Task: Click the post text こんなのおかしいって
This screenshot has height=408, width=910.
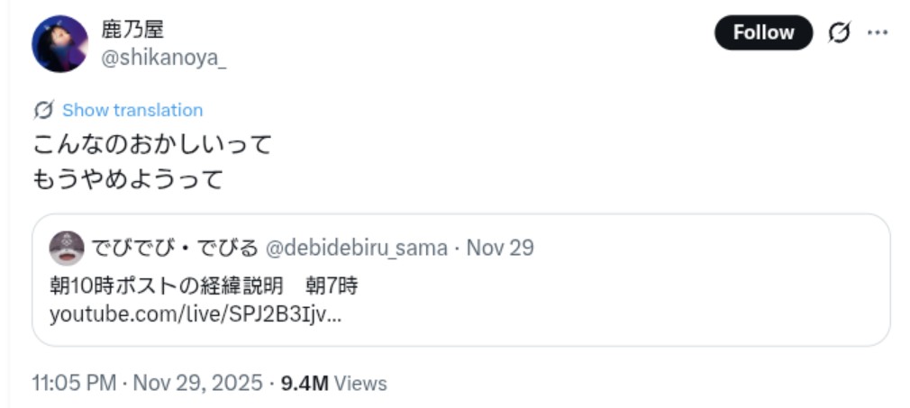Action: pos(151,144)
